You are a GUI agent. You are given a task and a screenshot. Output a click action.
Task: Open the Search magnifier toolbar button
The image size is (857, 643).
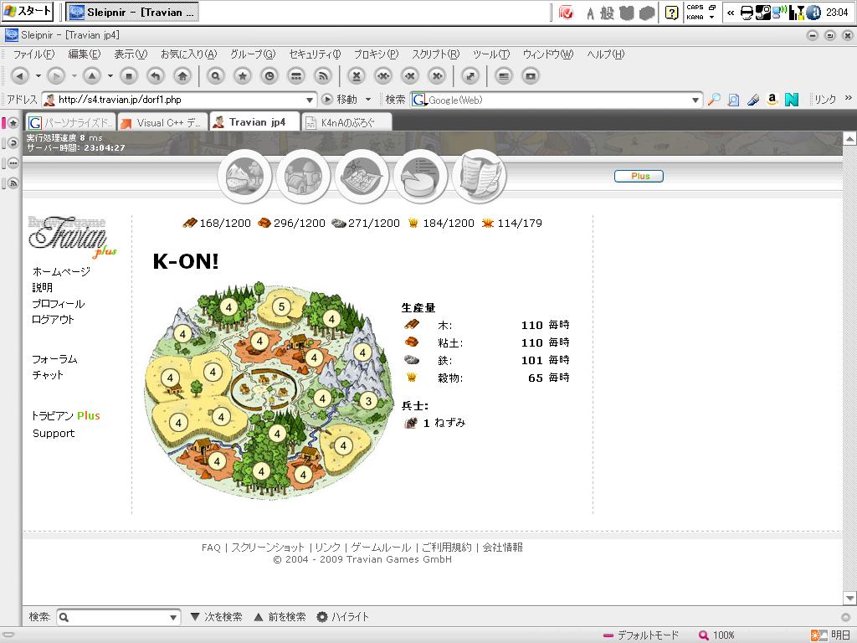pyautogui.click(x=216, y=76)
